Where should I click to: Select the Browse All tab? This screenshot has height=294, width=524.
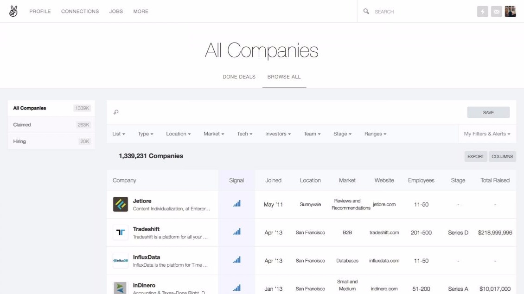coord(284,77)
